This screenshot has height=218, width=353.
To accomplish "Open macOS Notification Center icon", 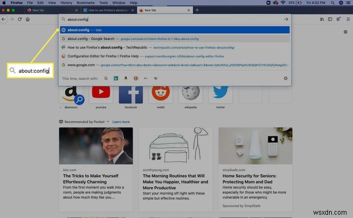I will (348, 3).
